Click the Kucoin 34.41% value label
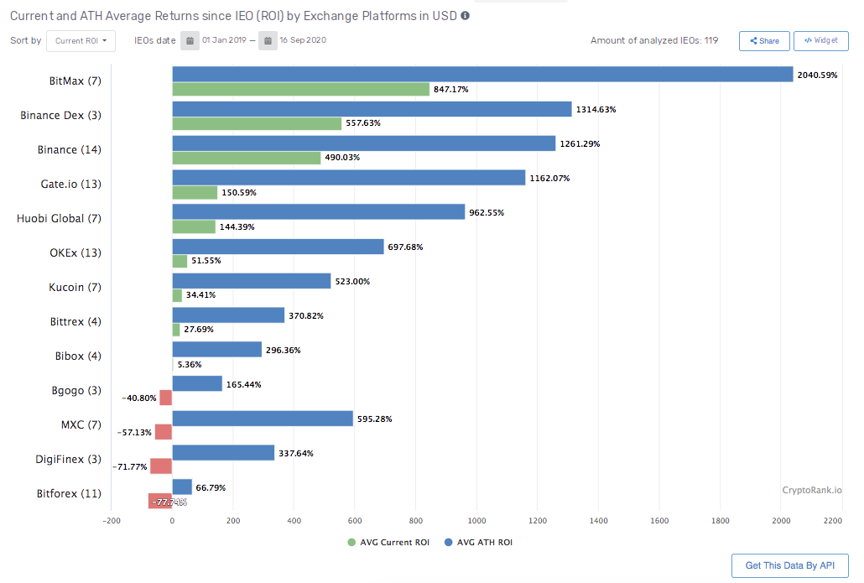This screenshot has height=583, width=864. [200, 294]
